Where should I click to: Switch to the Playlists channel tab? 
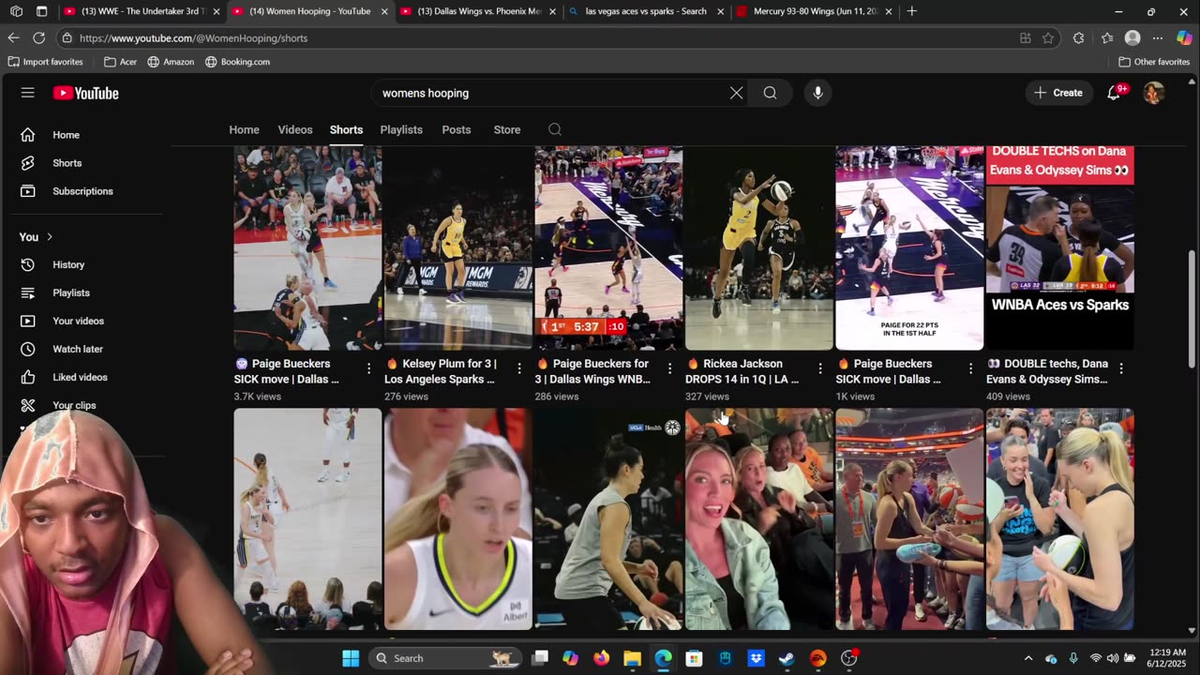coord(401,129)
